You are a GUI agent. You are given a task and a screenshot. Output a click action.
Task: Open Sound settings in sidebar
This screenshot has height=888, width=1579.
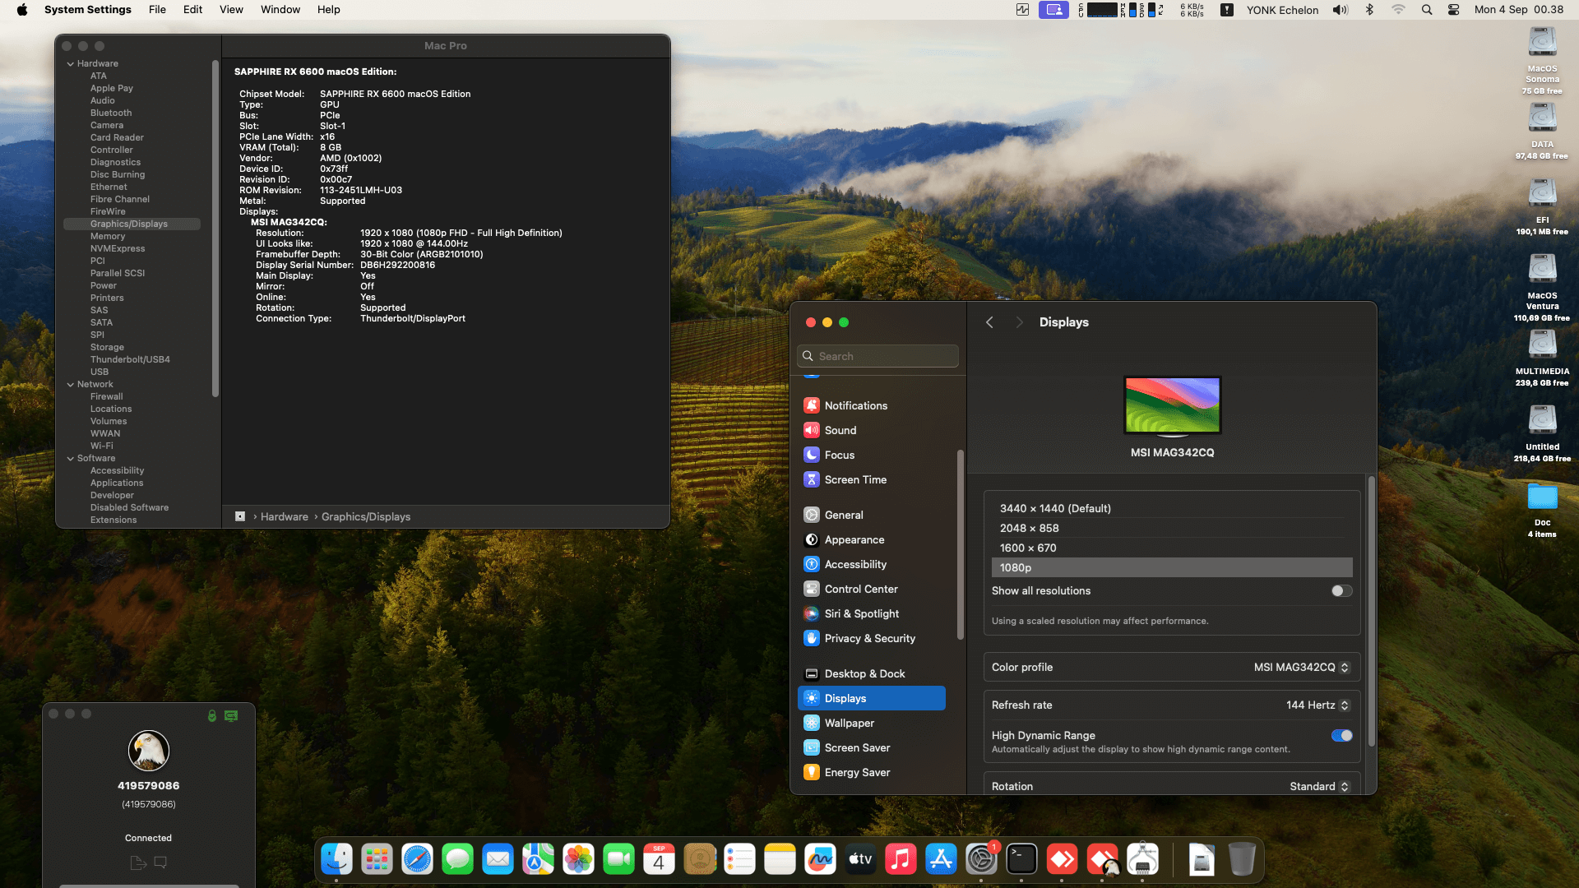tap(840, 430)
